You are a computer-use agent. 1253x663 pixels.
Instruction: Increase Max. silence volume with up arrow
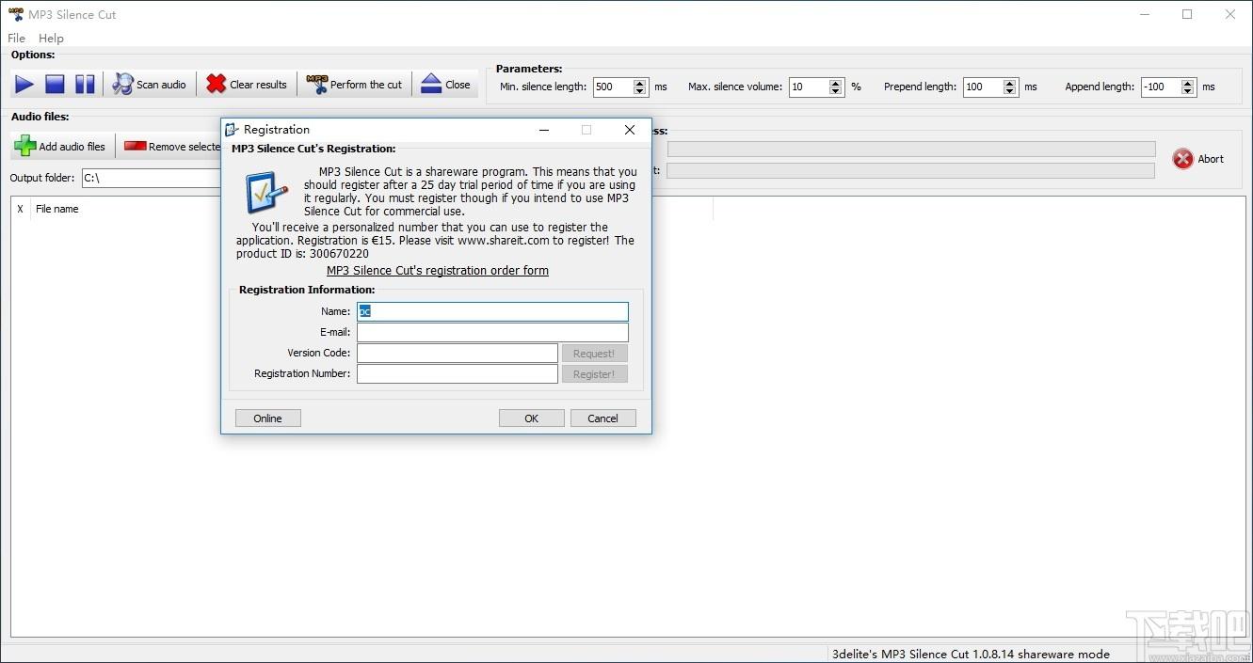tap(835, 82)
